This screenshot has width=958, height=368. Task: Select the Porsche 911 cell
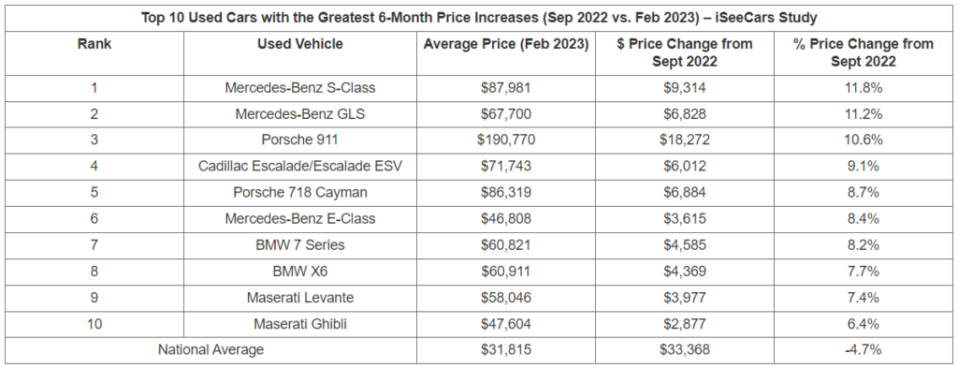300,140
